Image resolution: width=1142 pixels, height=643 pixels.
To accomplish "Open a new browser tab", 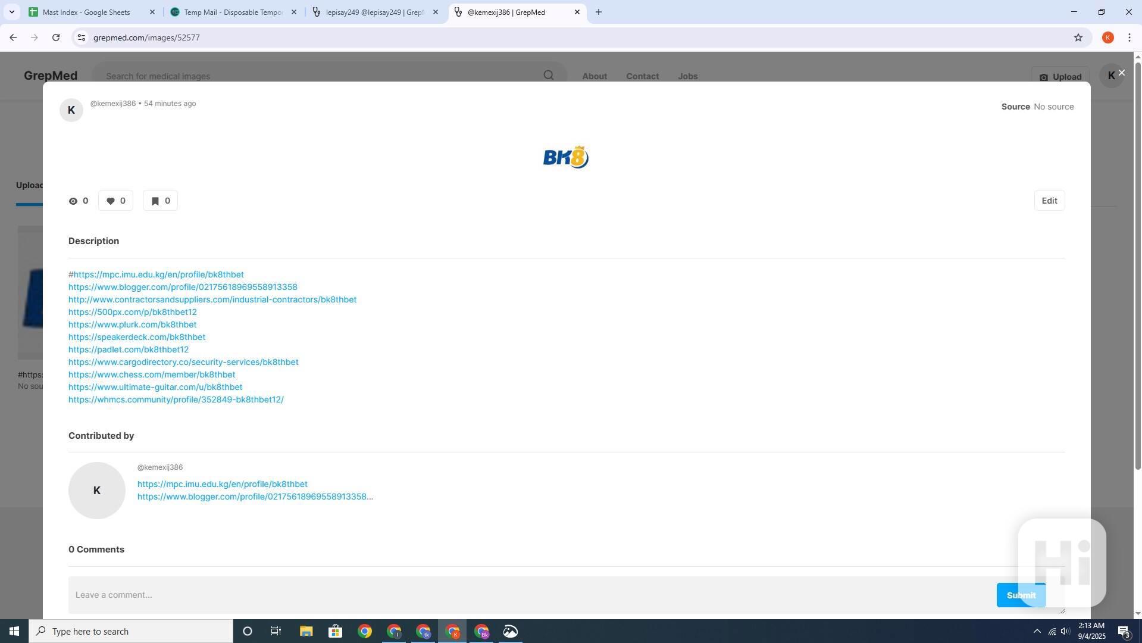I will 598,12.
